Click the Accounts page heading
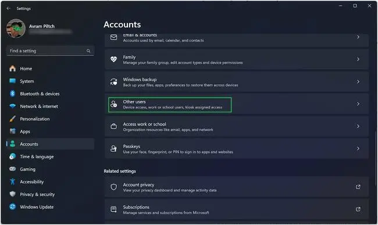Viewport: 378px width, 225px height. pyautogui.click(x=122, y=24)
